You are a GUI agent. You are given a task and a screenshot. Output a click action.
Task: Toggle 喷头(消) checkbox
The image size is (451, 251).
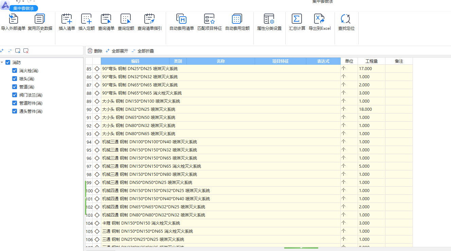click(15, 79)
